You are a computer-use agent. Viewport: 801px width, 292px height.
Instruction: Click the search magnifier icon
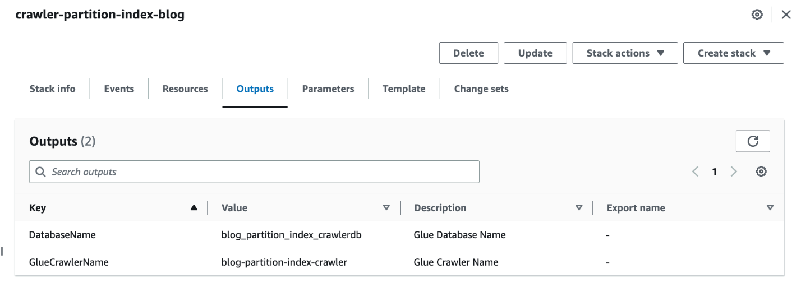click(40, 172)
